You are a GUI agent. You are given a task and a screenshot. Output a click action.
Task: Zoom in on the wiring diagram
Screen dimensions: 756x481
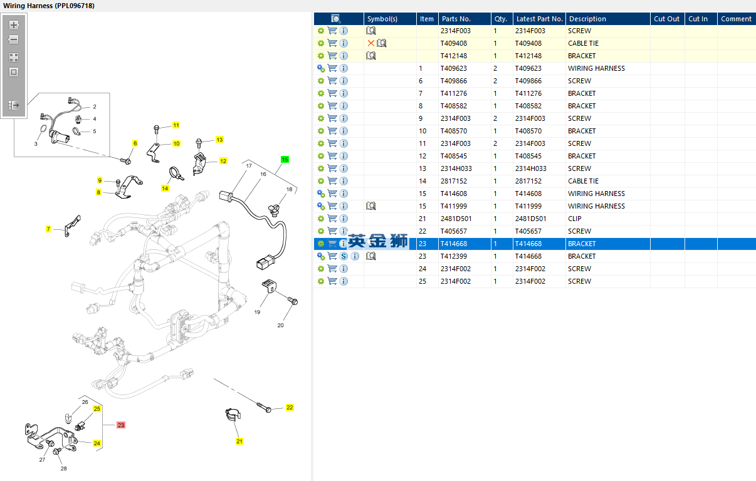tap(14, 25)
